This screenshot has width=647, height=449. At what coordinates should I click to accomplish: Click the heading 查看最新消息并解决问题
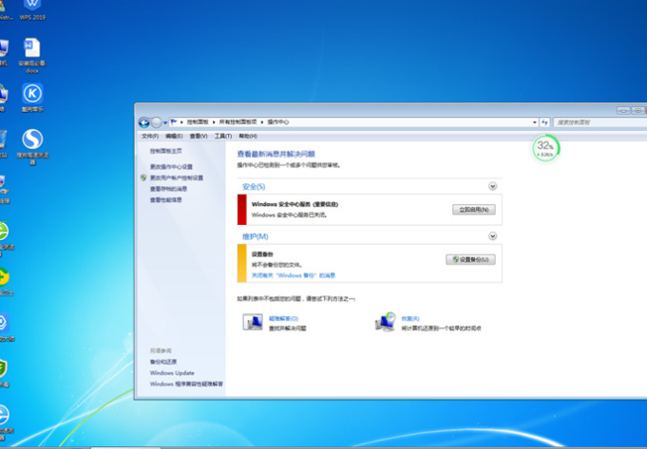click(x=276, y=154)
